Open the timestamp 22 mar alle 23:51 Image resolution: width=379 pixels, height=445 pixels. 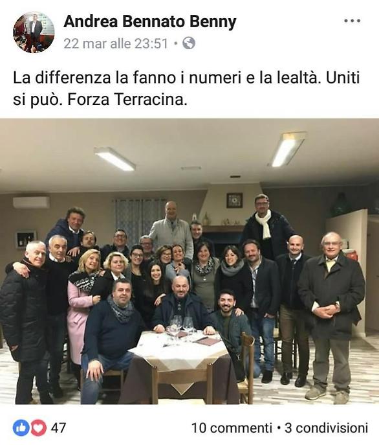click(x=116, y=43)
